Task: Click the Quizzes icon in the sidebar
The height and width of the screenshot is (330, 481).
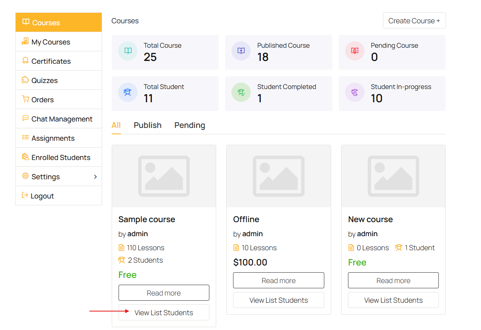Action: click(x=25, y=80)
